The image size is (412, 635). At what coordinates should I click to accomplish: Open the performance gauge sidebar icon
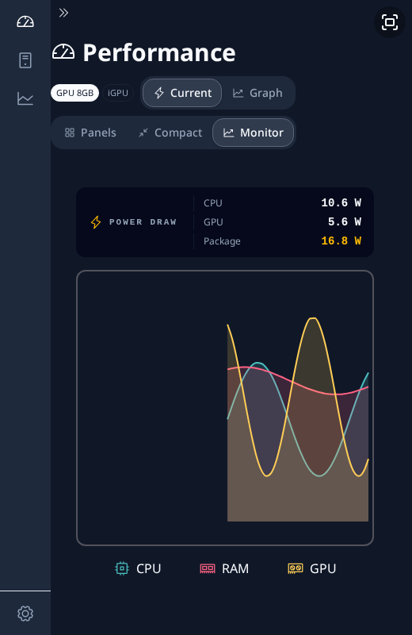pos(25,21)
